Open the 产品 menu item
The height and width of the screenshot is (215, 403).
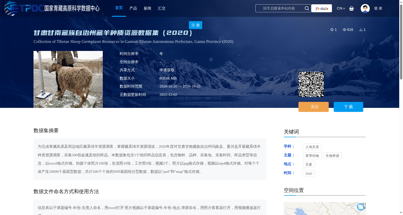coord(133,8)
